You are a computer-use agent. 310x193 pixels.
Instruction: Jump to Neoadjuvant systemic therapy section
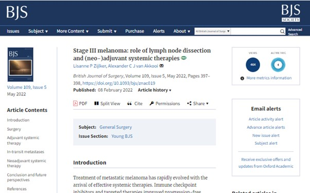(26, 163)
